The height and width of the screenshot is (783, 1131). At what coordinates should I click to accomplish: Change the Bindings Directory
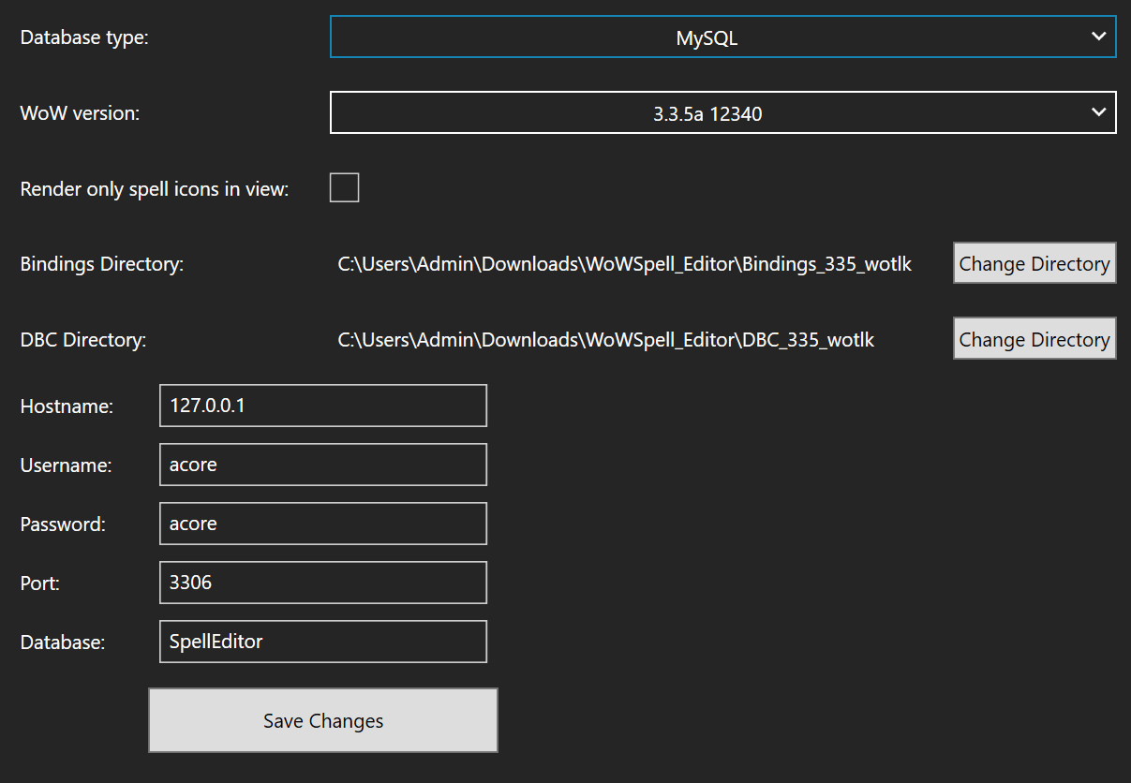1034,263
